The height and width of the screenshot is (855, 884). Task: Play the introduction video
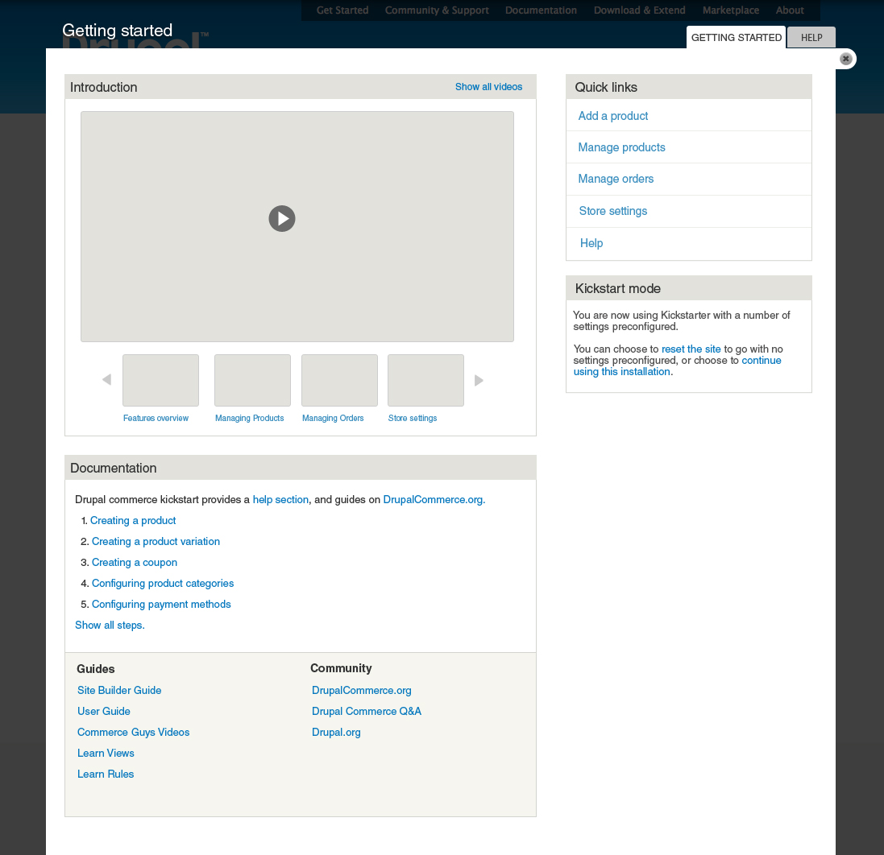pos(282,218)
